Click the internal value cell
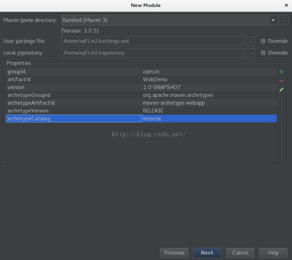292x260 pixels. (x=209, y=119)
